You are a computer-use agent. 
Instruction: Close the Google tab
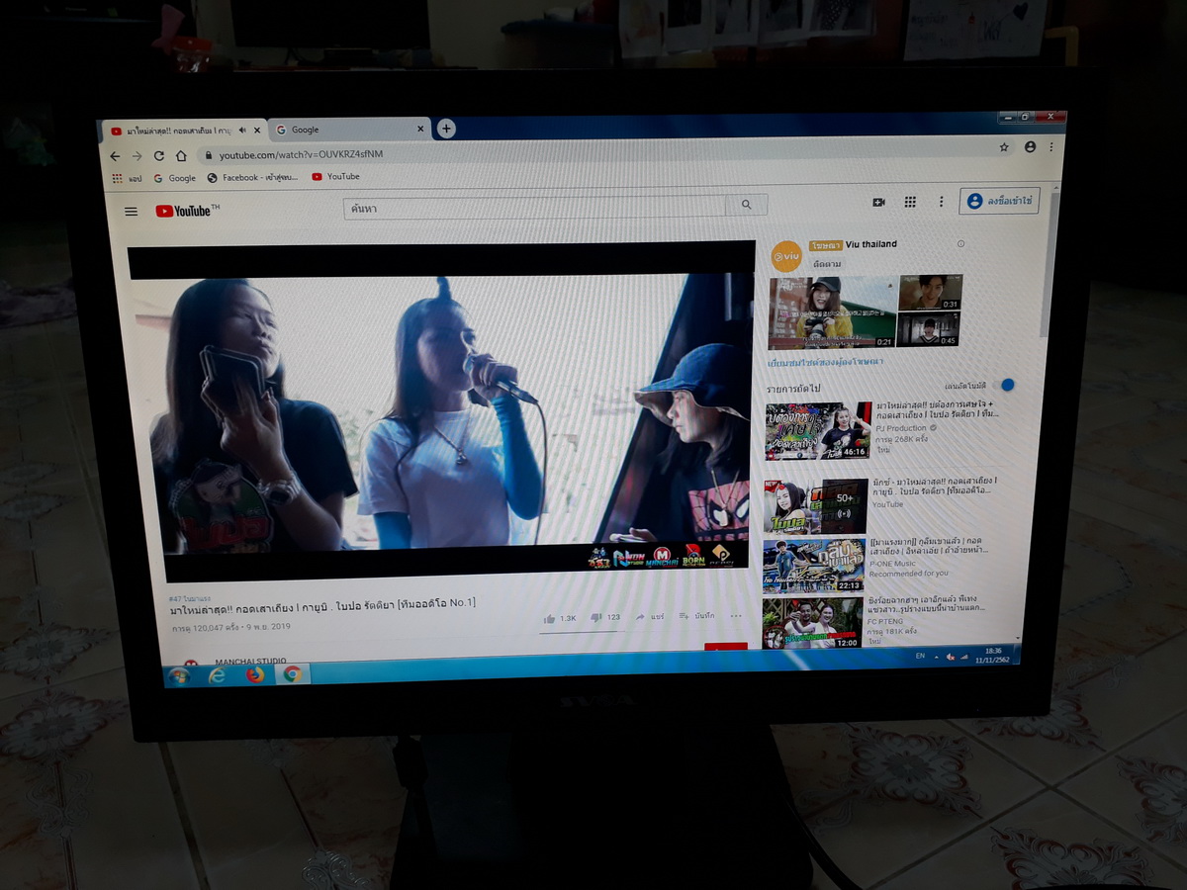(x=420, y=129)
